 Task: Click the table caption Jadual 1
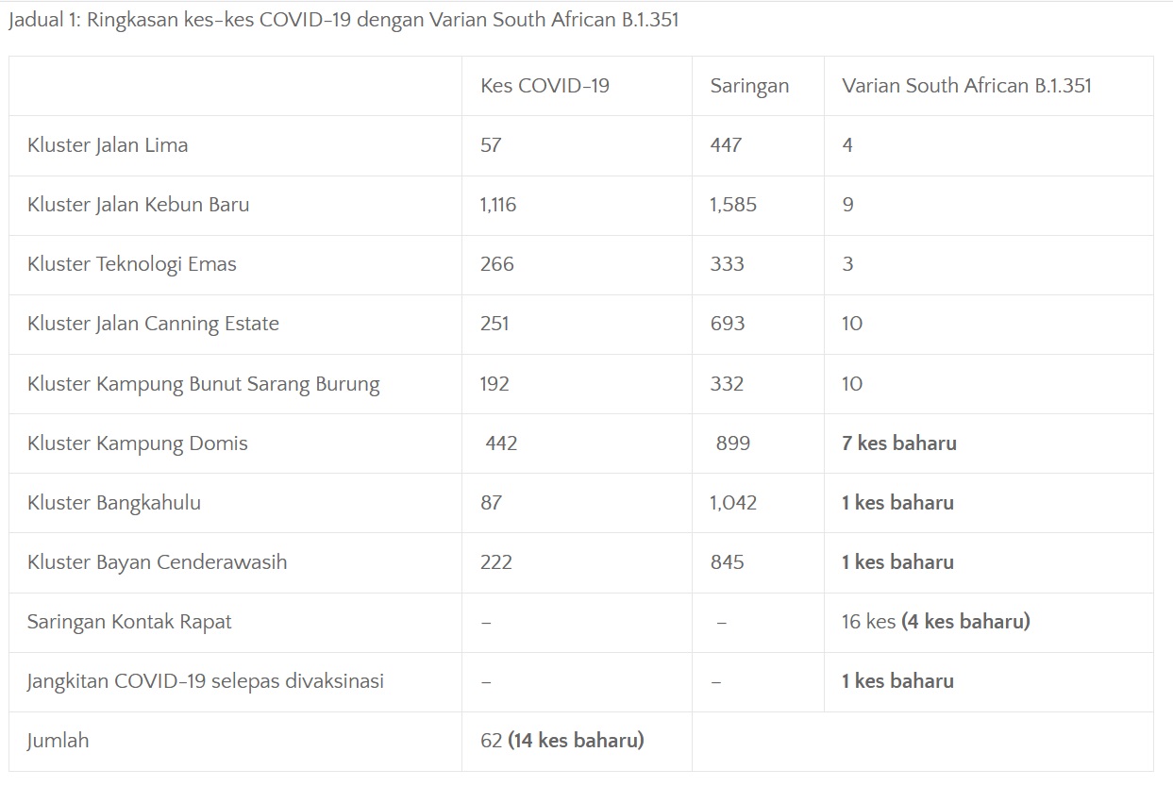tap(344, 21)
